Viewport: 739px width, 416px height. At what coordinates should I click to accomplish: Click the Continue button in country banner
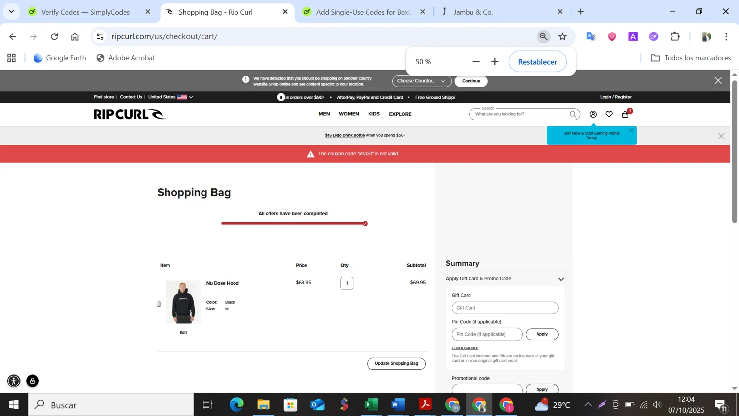coord(471,81)
